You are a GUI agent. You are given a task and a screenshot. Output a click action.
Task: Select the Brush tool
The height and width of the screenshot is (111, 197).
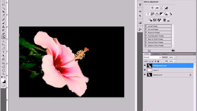pos(3,23)
